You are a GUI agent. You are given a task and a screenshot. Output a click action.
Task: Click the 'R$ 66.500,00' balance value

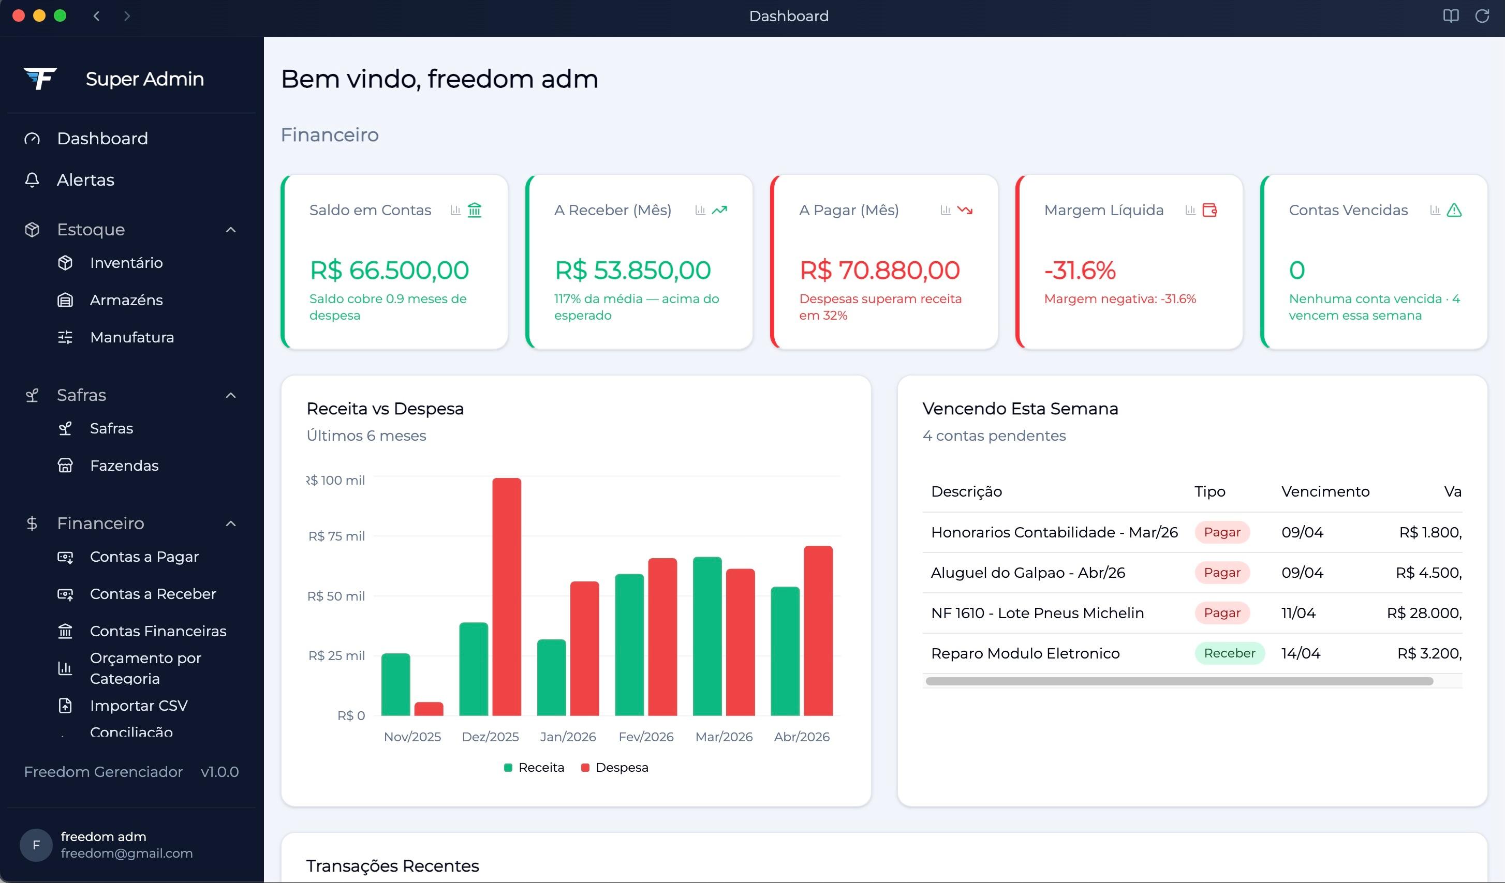click(389, 271)
